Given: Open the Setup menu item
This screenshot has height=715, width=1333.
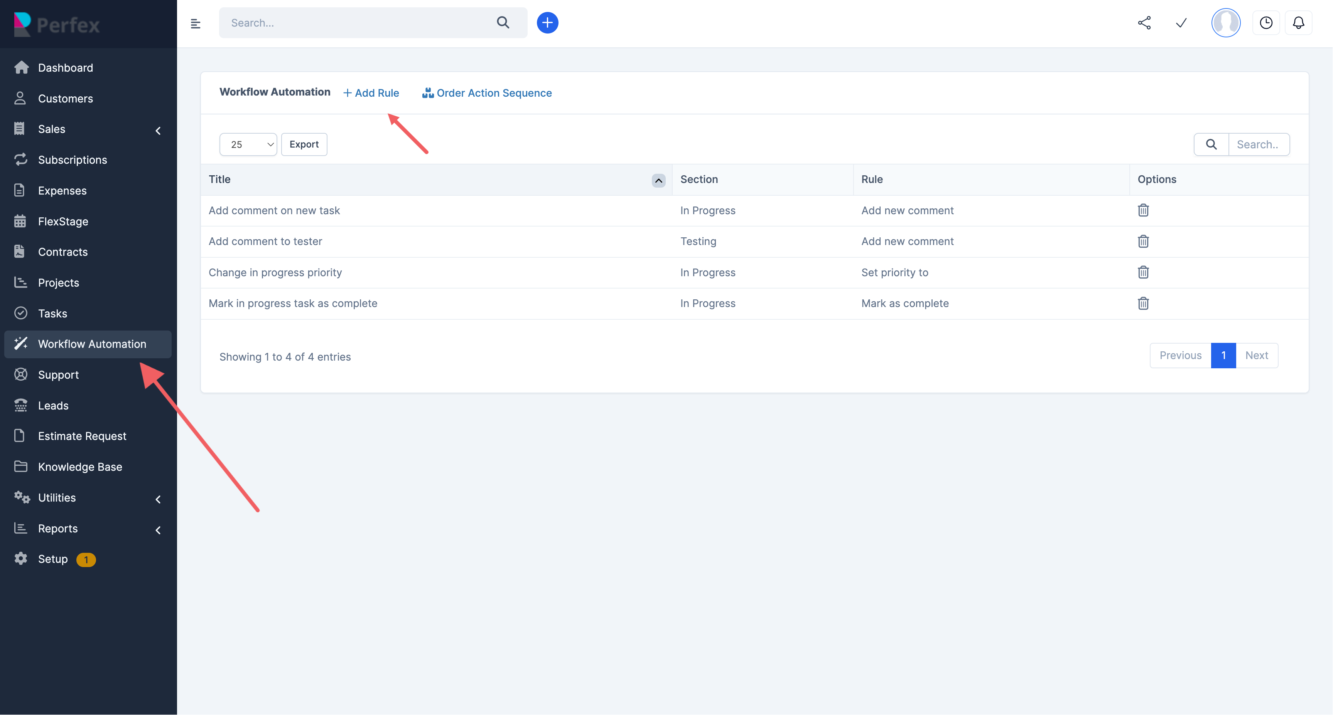Looking at the screenshot, I should tap(53, 558).
